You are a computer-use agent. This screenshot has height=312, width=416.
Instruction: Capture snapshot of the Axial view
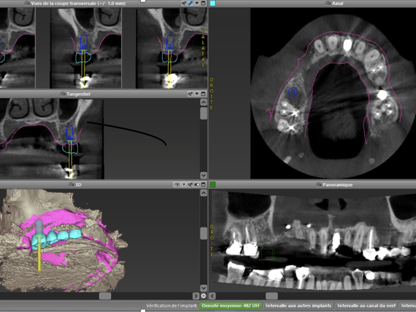(328, 4)
